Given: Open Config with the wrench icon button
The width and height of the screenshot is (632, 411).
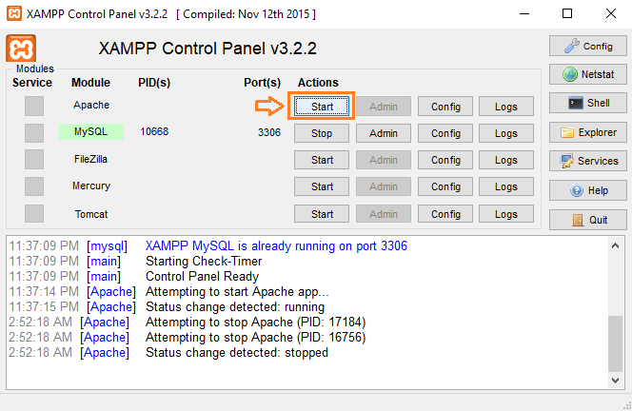Looking at the screenshot, I should [588, 46].
